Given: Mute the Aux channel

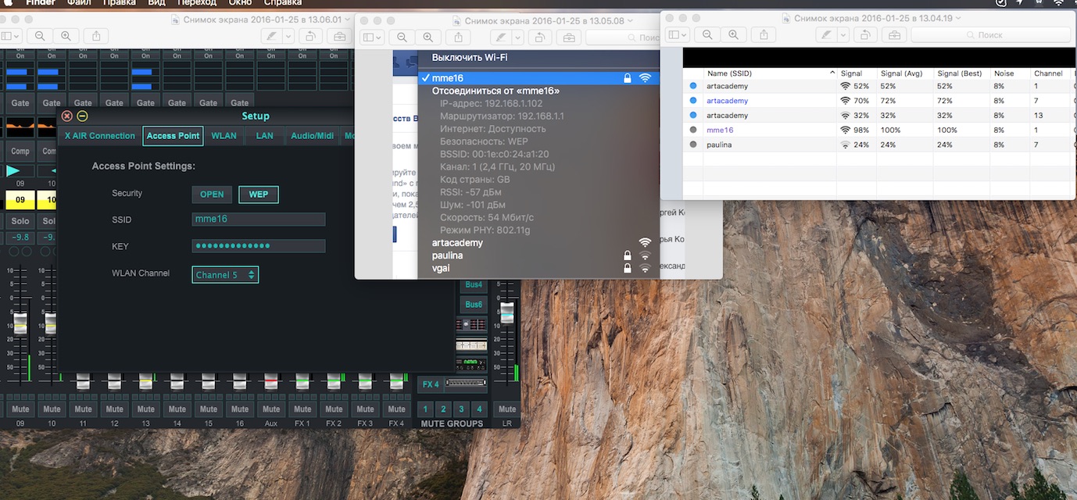Looking at the screenshot, I should [x=271, y=409].
